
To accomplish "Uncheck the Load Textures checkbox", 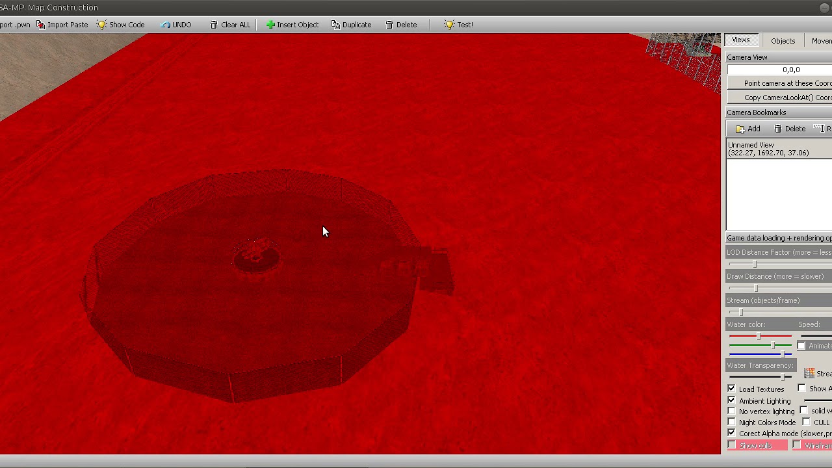I will click(x=731, y=389).
